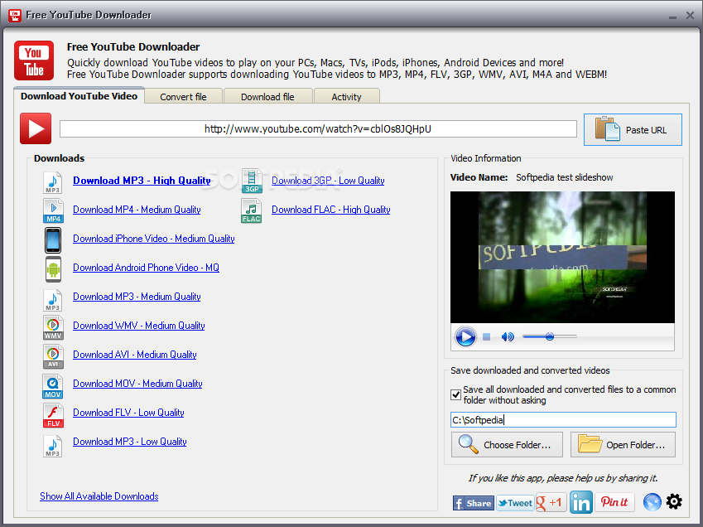Click the Choose Folder button
This screenshot has height=527, width=703.
[x=507, y=444]
